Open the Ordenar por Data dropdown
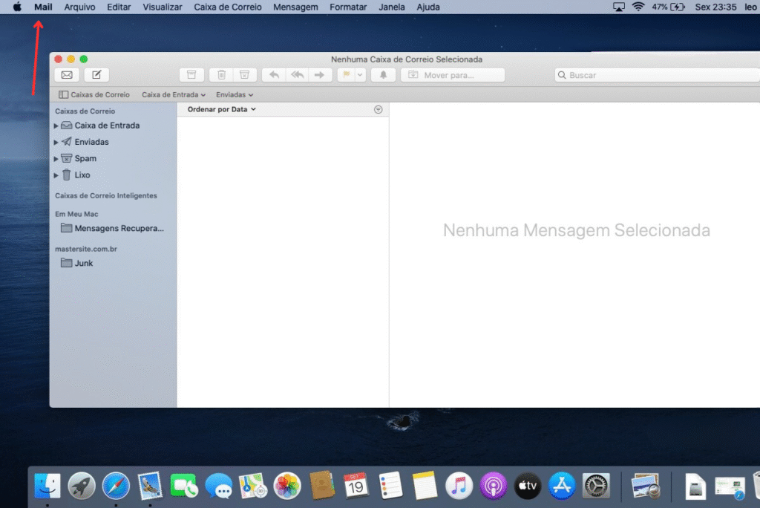Viewport: 760px width, 508px height. [221, 109]
